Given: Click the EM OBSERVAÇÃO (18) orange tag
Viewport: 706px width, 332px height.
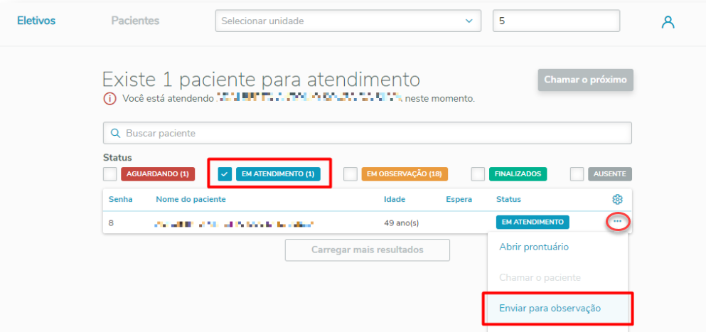Looking at the screenshot, I should tap(405, 174).
